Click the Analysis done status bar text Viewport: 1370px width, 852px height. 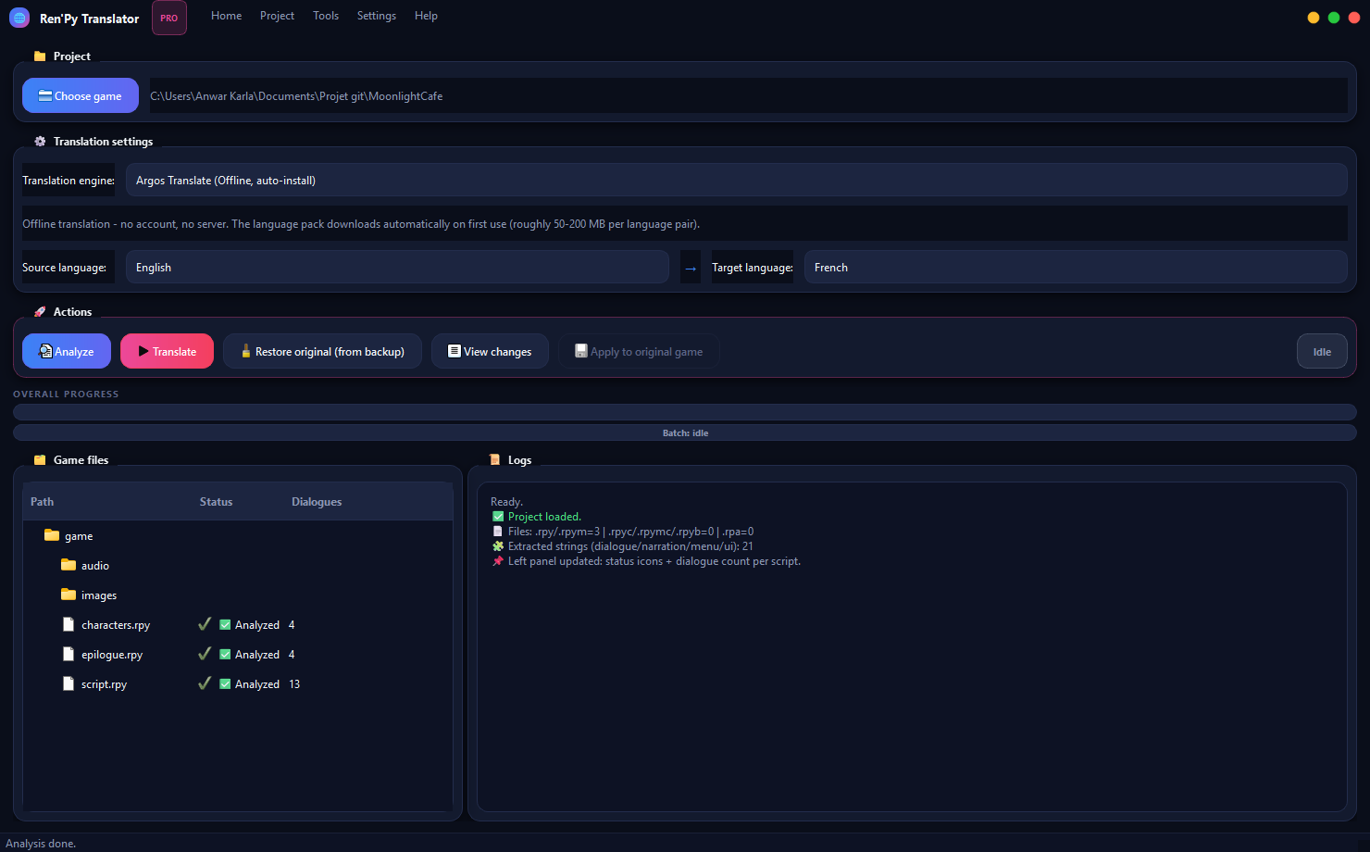[x=41, y=844]
